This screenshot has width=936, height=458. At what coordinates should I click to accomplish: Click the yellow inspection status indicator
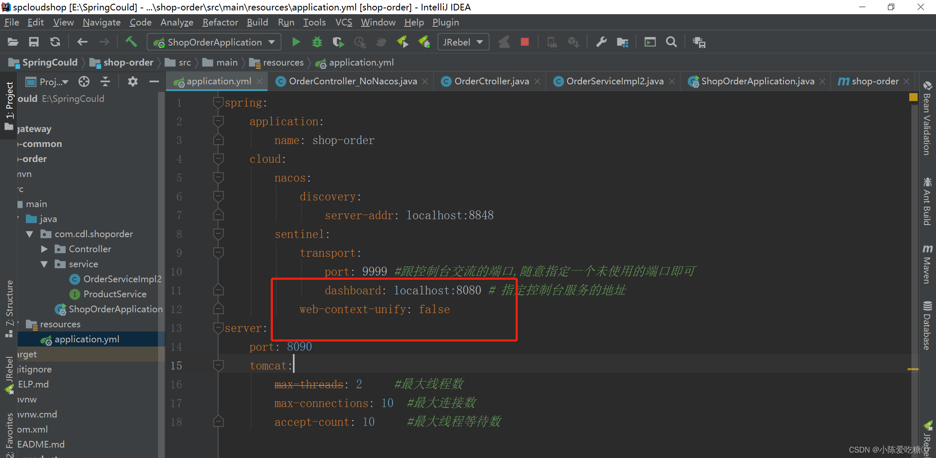click(x=913, y=97)
